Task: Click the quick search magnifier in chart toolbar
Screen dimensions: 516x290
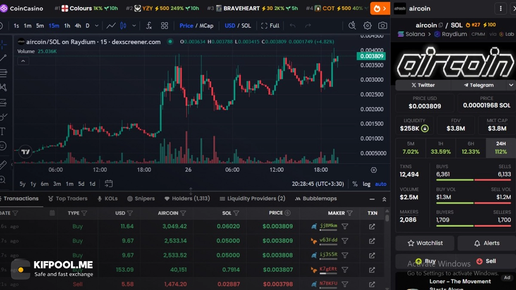Action: pyautogui.click(x=352, y=26)
